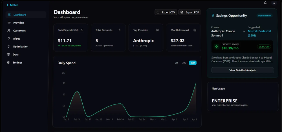This screenshot has width=282, height=132.
Task: Click the Alerts bell icon in sidebar
Action: [x=9, y=38]
